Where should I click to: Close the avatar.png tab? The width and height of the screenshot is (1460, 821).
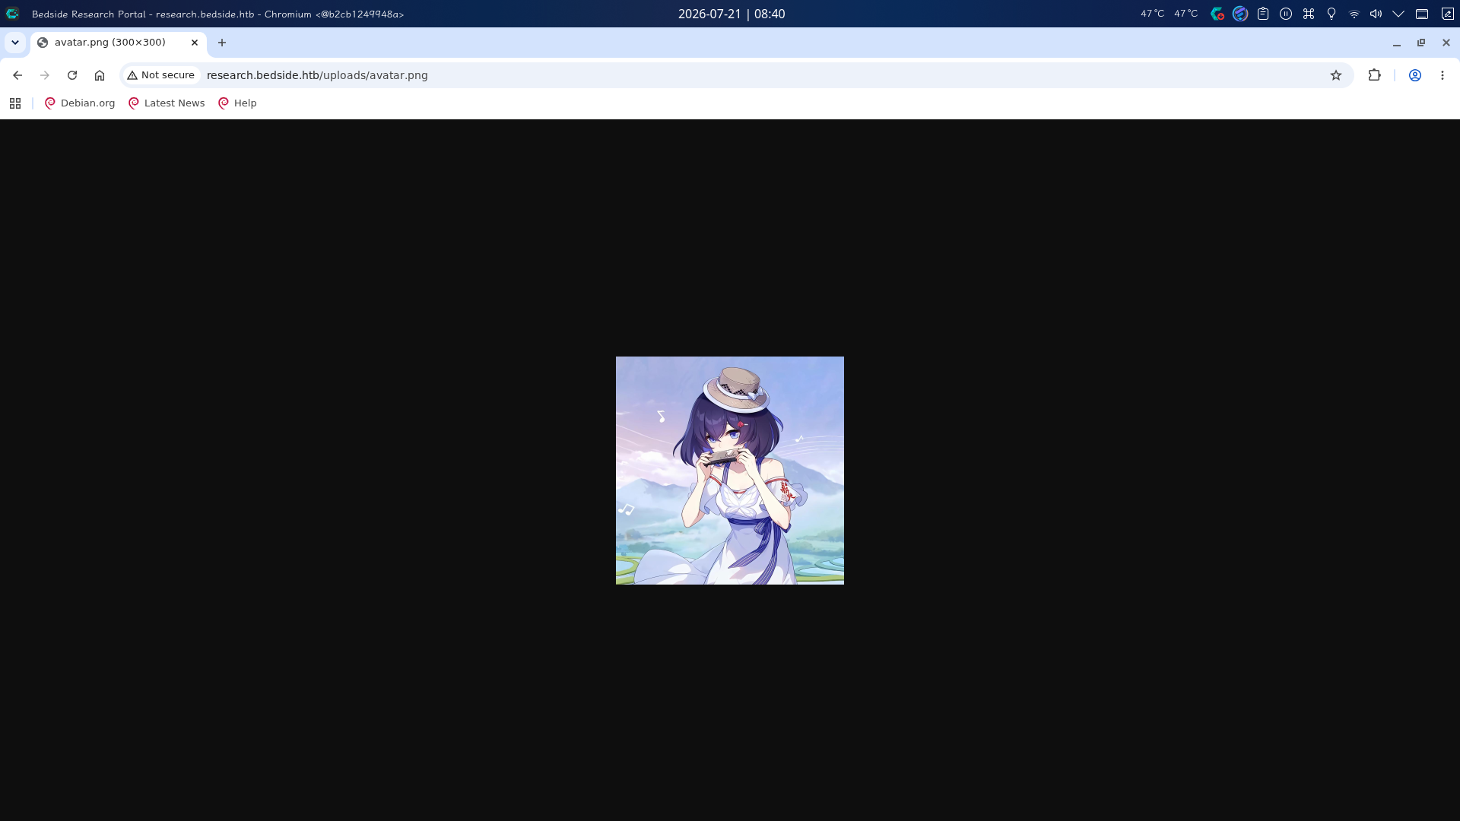click(x=195, y=43)
